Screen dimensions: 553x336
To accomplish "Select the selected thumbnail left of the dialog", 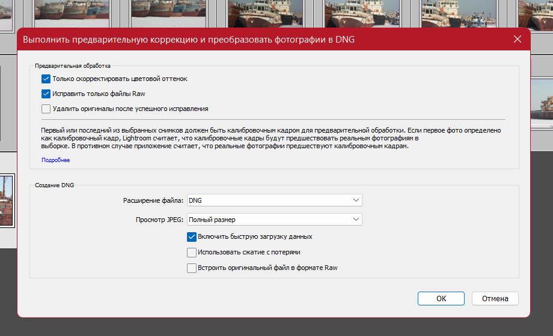I will (x=7, y=200).
